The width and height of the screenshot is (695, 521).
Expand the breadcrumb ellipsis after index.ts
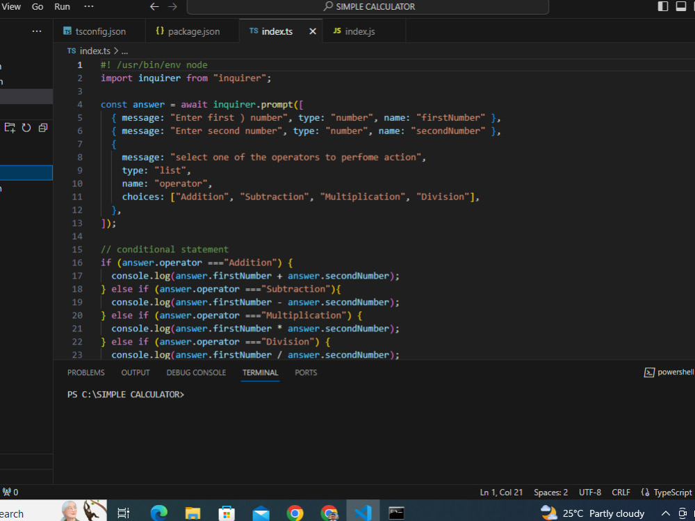(x=124, y=51)
